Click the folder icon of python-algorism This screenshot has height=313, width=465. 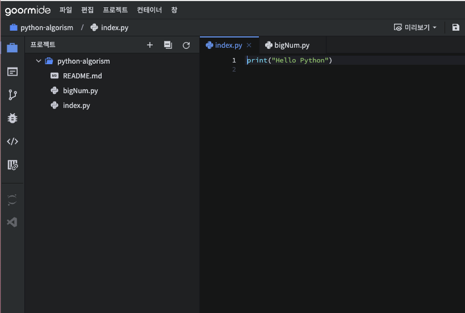[x=49, y=61]
